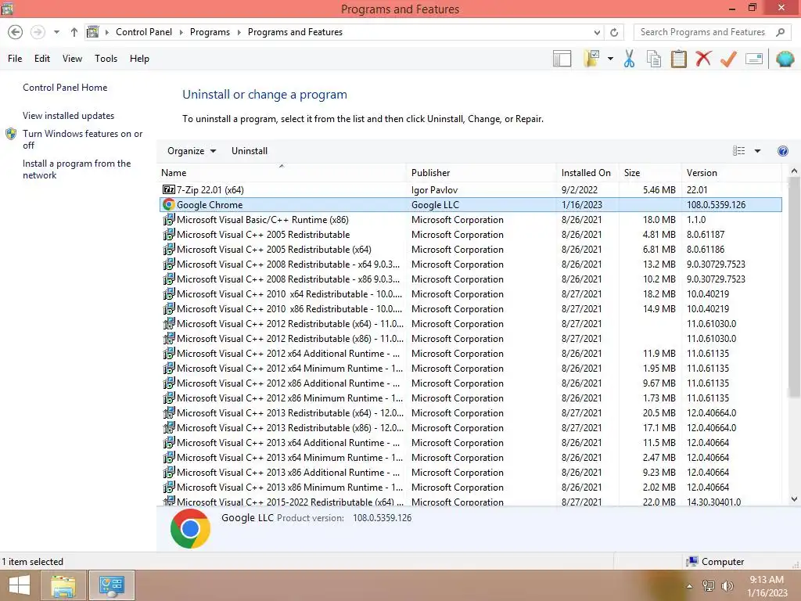801x601 pixels.
Task: Open the help question mark icon
Action: [x=782, y=151]
